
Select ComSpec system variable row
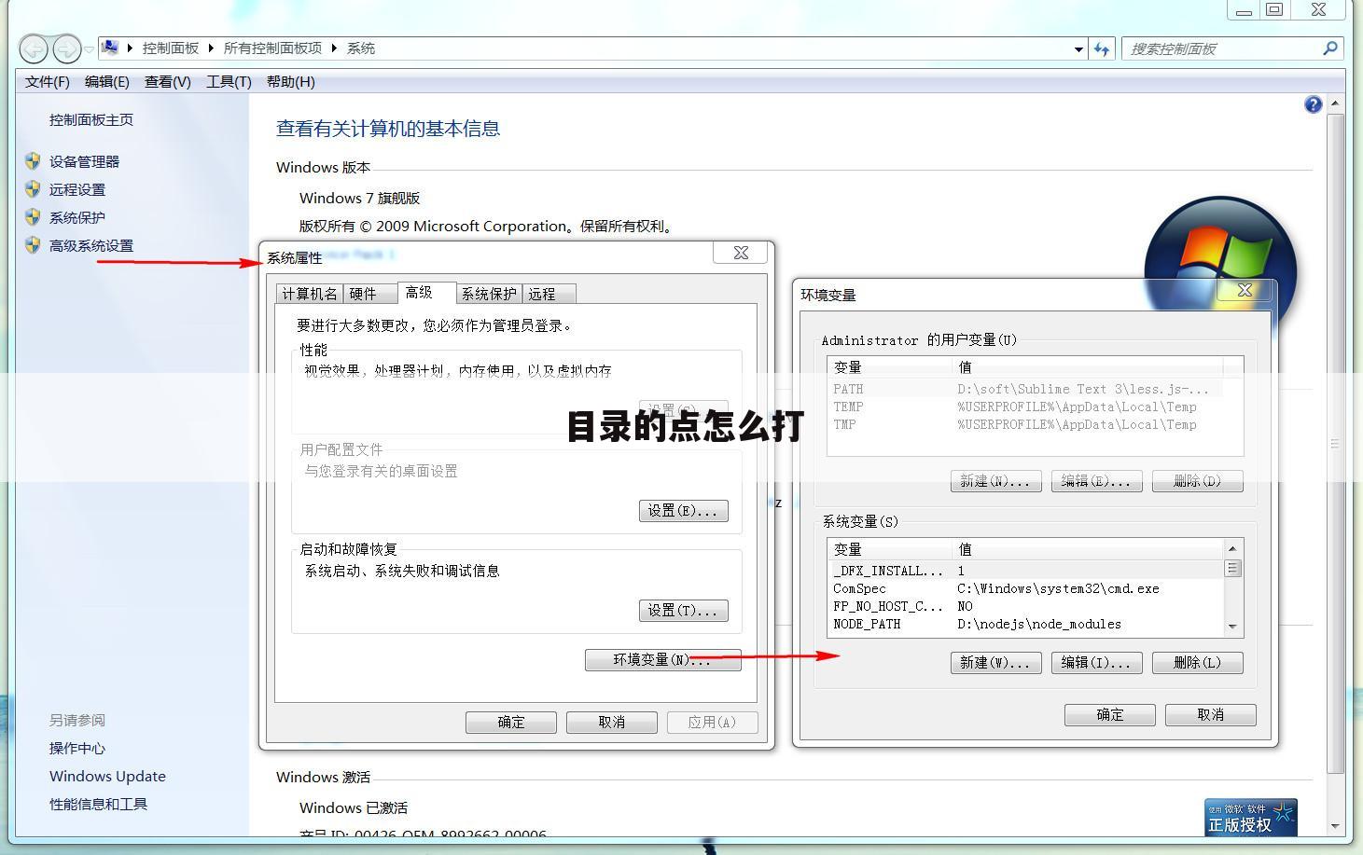click(x=1026, y=588)
